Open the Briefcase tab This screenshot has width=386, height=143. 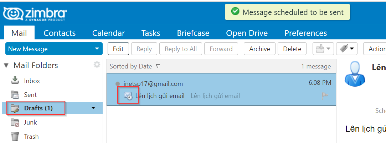coord(193,33)
